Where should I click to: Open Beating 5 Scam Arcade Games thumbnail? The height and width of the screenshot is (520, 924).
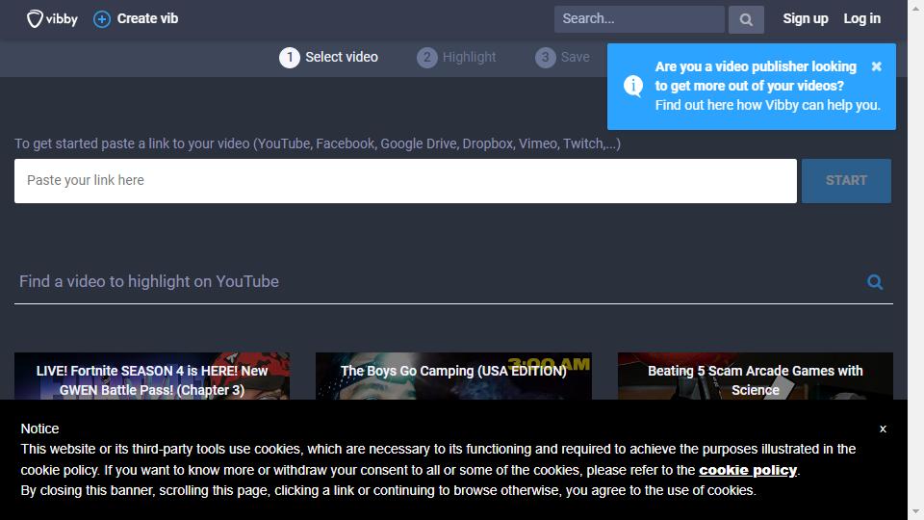(756, 377)
